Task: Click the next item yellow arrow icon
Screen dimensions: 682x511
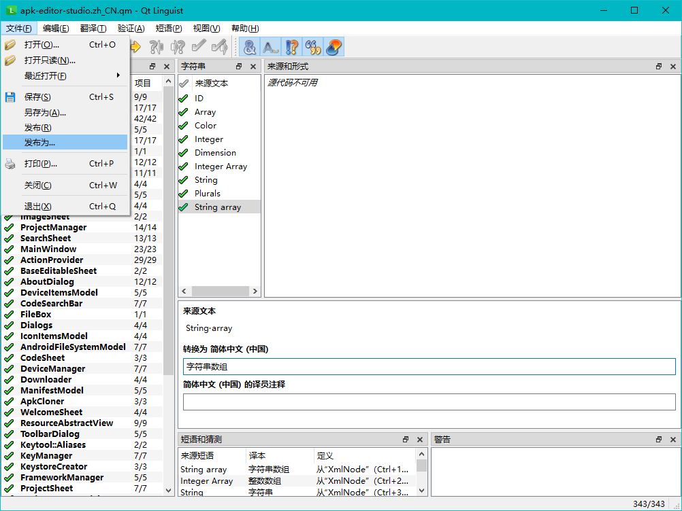Action: coord(135,46)
